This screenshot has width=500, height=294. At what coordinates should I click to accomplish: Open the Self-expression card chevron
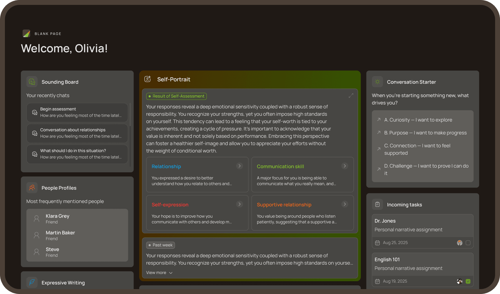point(239,204)
